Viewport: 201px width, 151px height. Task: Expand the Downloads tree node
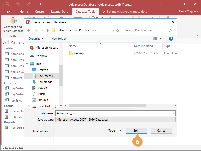pos(29,82)
